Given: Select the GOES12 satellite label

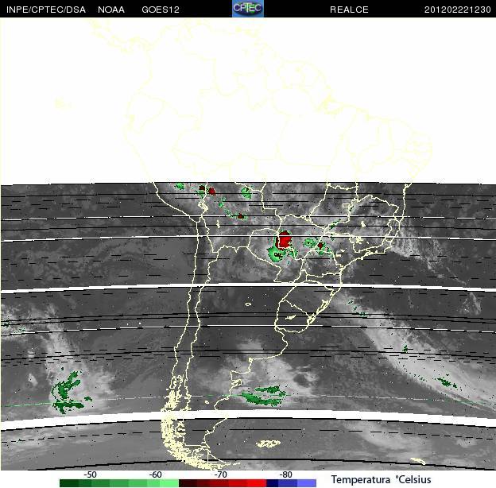Looking at the screenshot, I should point(161,10).
